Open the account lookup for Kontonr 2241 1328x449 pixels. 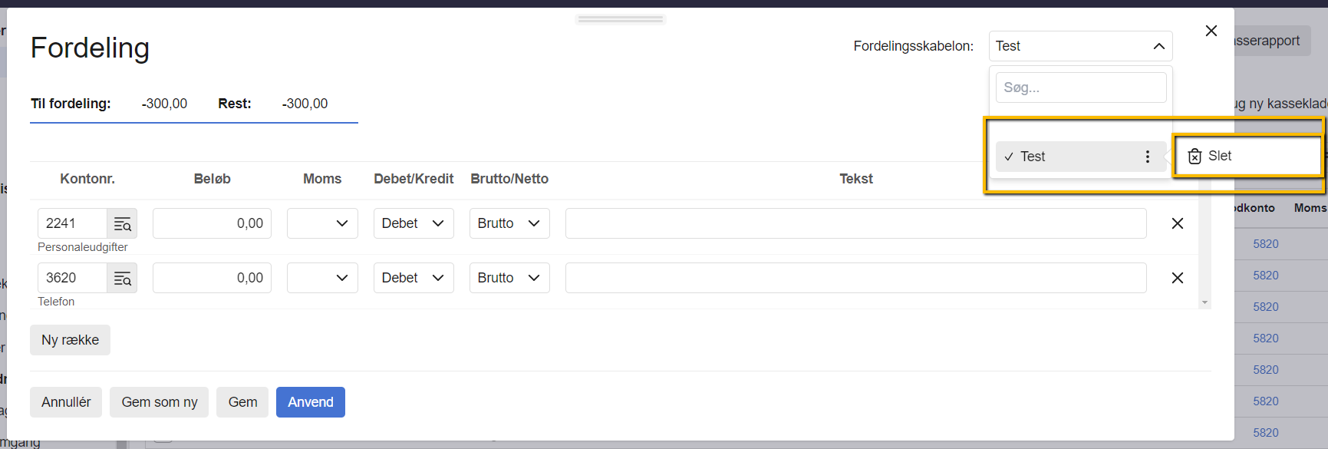[x=122, y=223]
